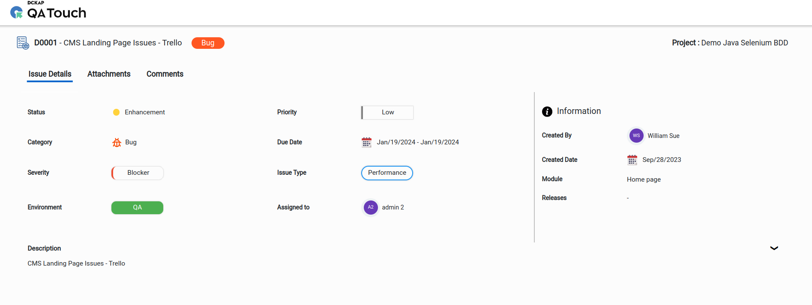Click the Home page module value
The height and width of the screenshot is (305, 812).
pyautogui.click(x=644, y=179)
